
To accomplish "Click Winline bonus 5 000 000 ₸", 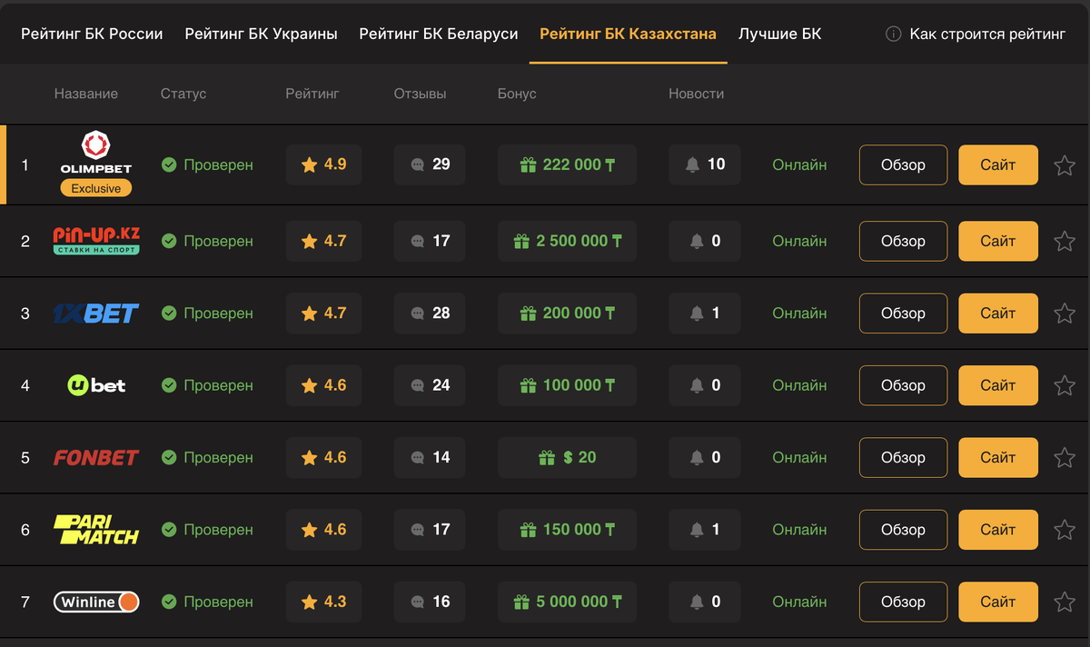I will pyautogui.click(x=567, y=602).
